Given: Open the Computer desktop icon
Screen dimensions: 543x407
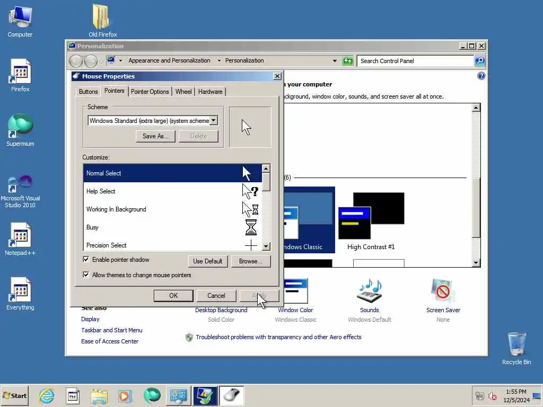Looking at the screenshot, I should 20,21.
